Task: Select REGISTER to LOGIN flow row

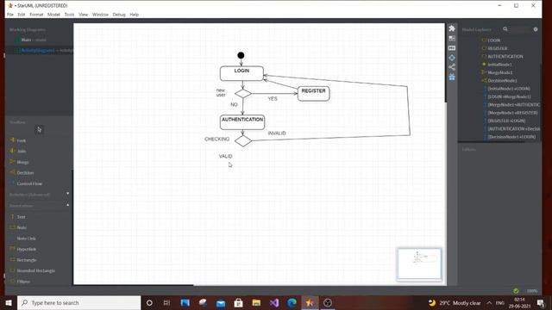Action: point(505,121)
